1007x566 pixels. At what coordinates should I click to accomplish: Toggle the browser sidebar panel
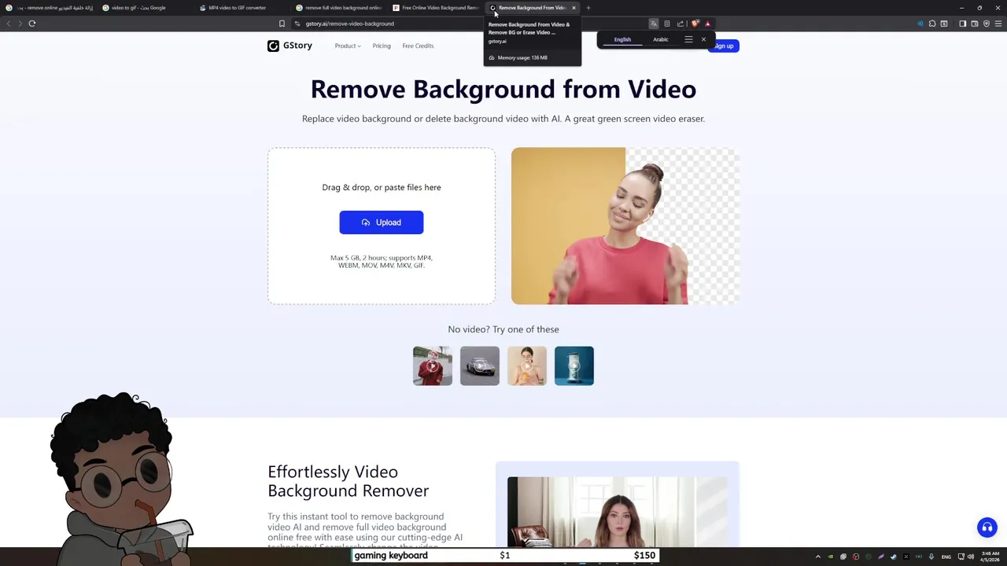coord(962,24)
